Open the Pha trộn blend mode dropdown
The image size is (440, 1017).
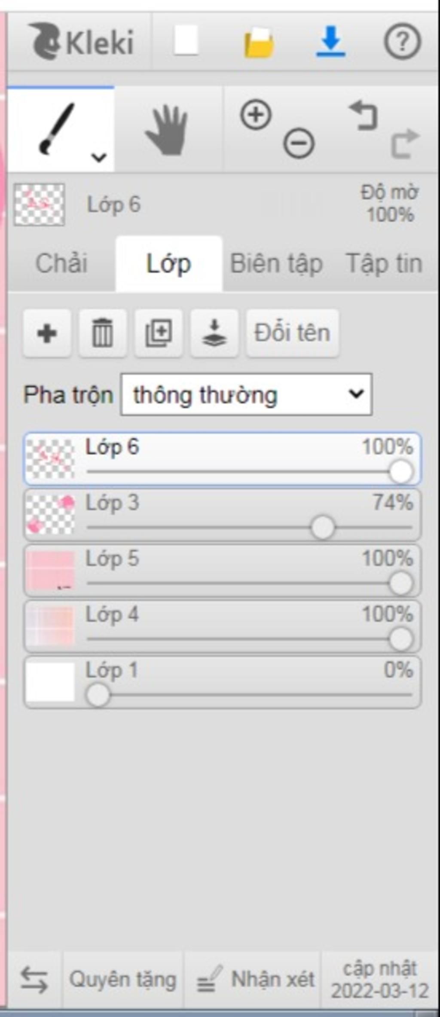coord(247,394)
